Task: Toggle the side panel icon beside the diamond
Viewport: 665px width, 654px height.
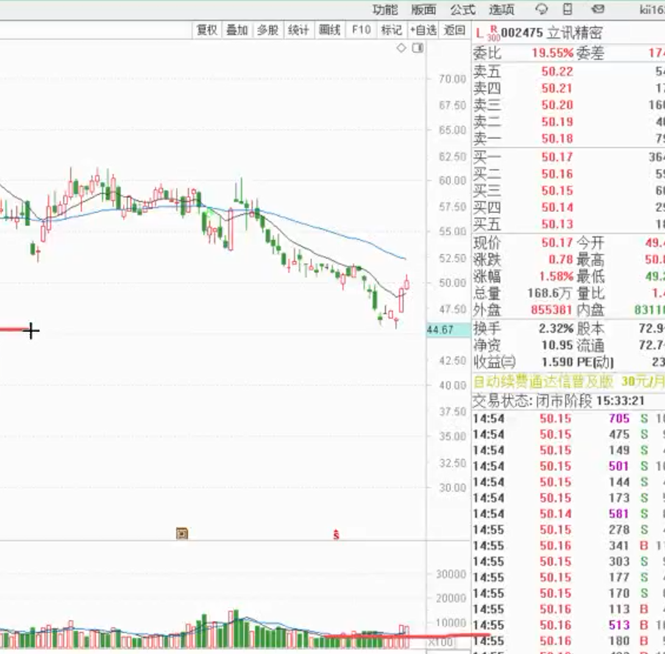Action: [418, 48]
